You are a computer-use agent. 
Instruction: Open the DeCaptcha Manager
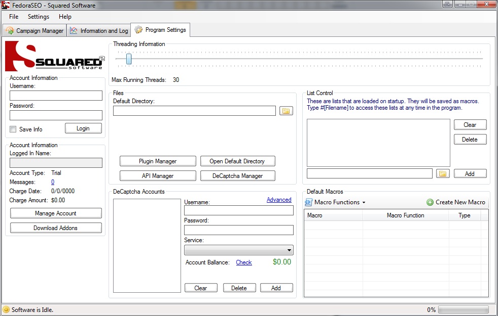pyautogui.click(x=237, y=175)
